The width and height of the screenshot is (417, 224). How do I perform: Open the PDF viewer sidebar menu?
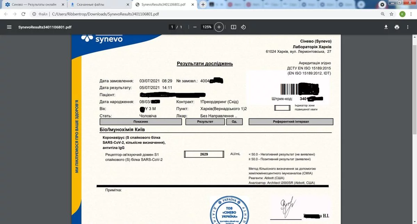click(x=9, y=27)
